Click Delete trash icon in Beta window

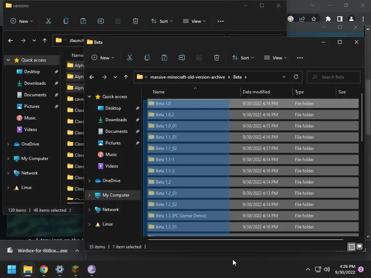[217, 58]
